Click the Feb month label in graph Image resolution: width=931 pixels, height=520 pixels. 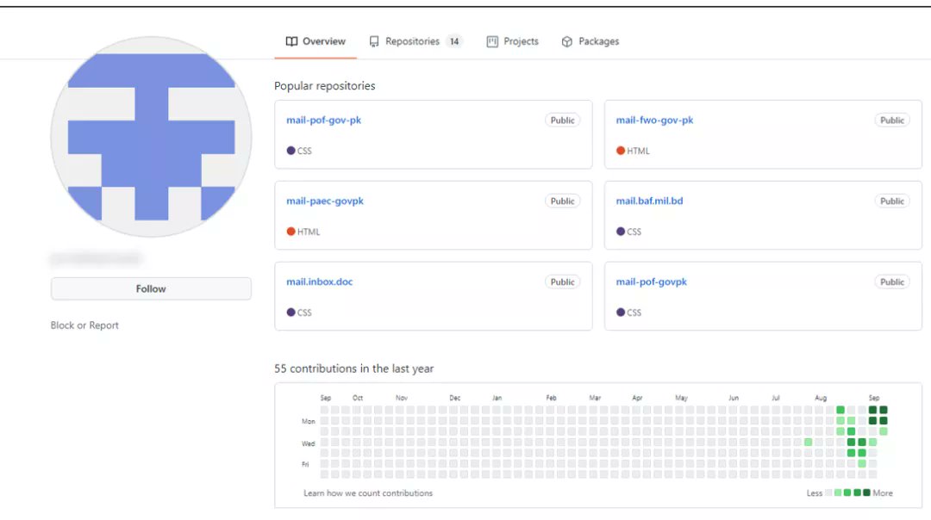(551, 398)
